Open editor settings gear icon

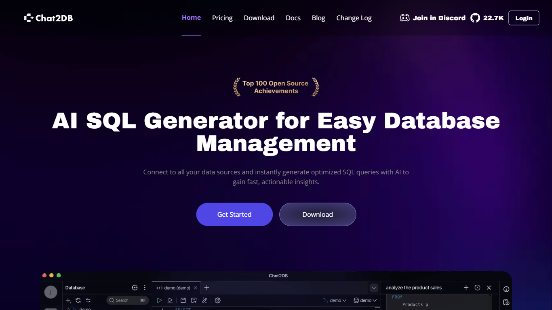[218, 300]
